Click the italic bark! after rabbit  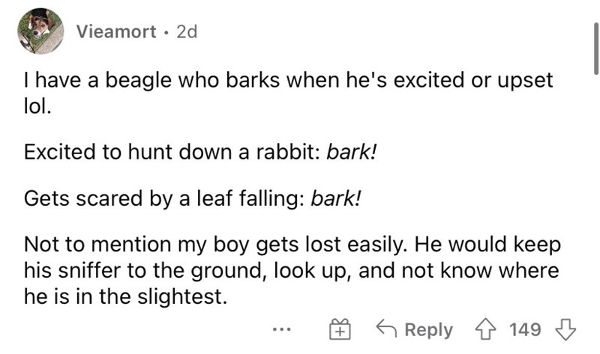[351, 152]
